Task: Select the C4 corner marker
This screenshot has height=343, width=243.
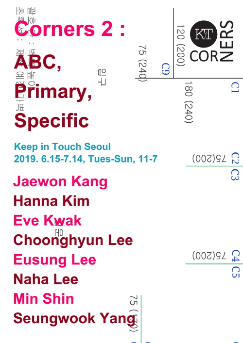Action: [236, 256]
